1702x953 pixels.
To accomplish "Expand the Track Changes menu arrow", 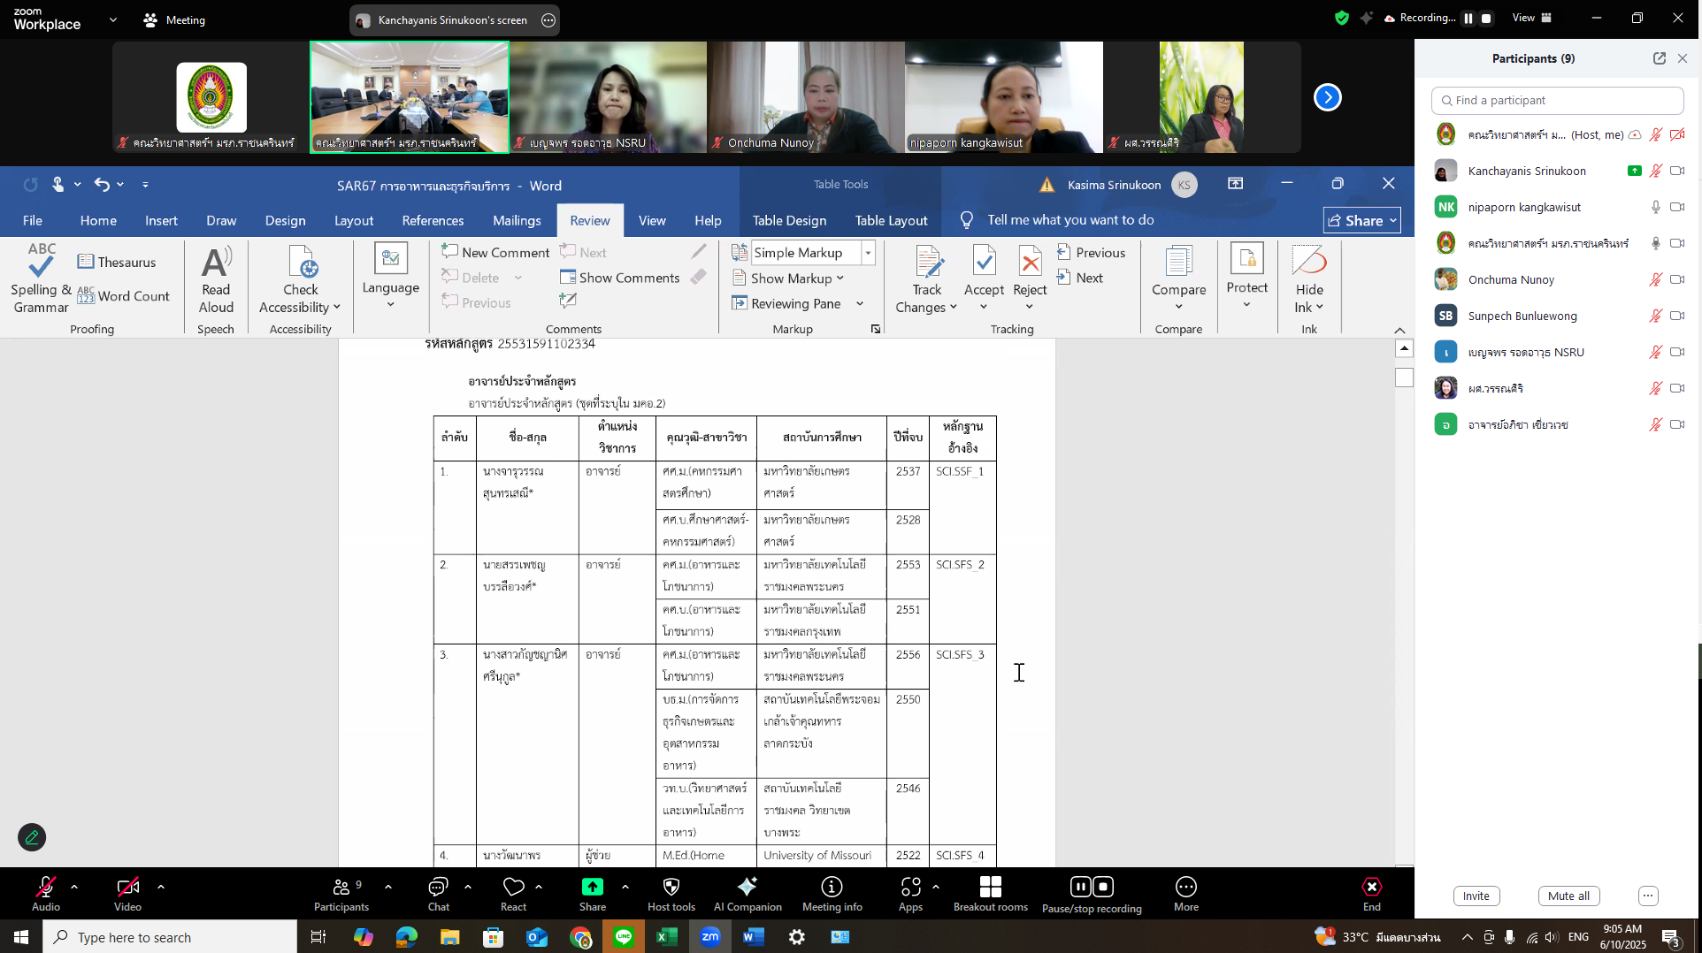I will coord(953,308).
